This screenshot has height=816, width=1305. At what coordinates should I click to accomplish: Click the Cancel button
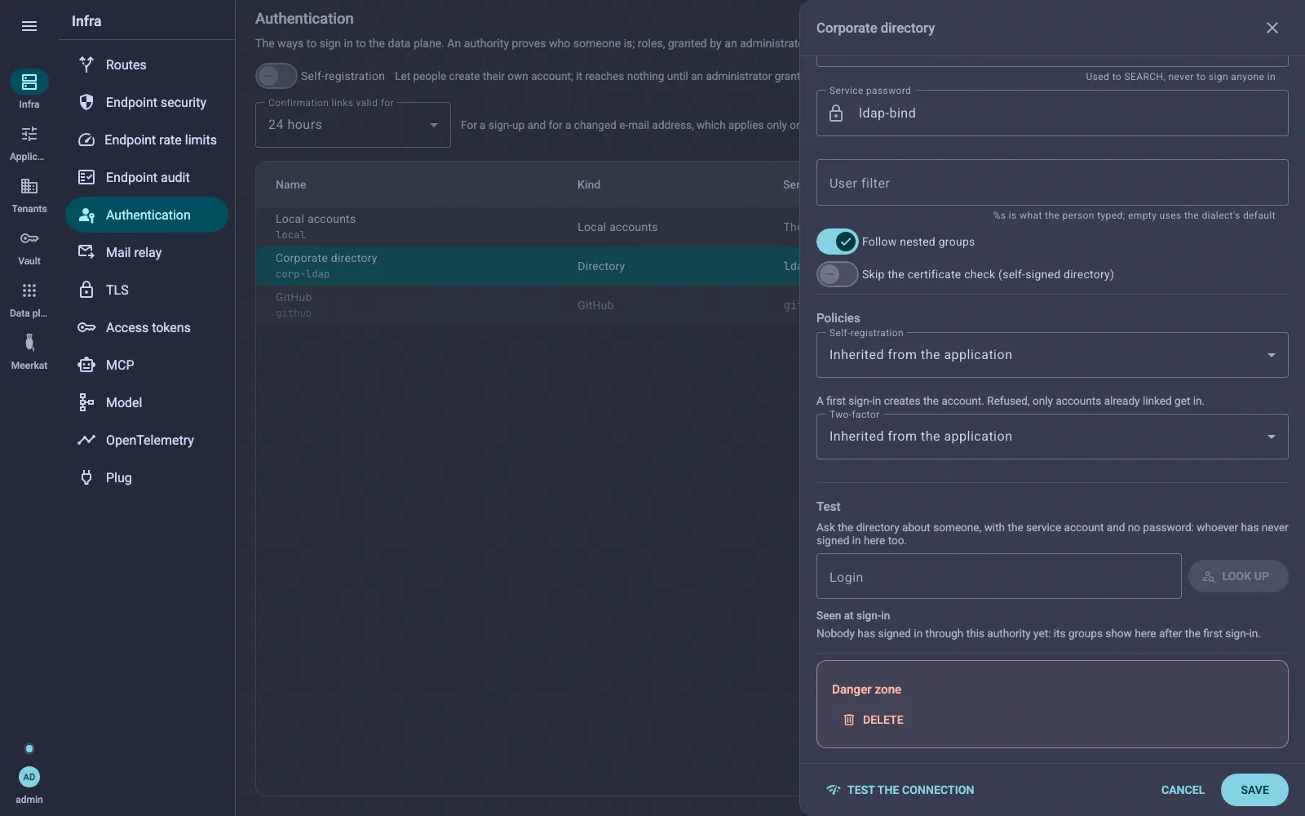(x=1183, y=790)
